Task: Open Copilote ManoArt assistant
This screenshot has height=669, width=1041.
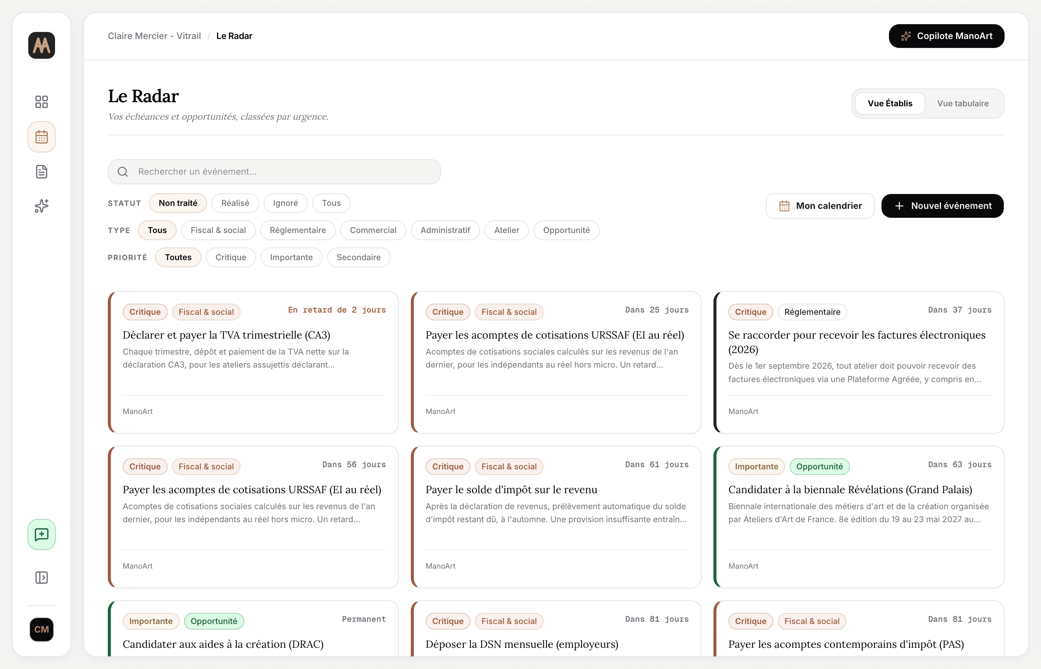Action: click(946, 36)
